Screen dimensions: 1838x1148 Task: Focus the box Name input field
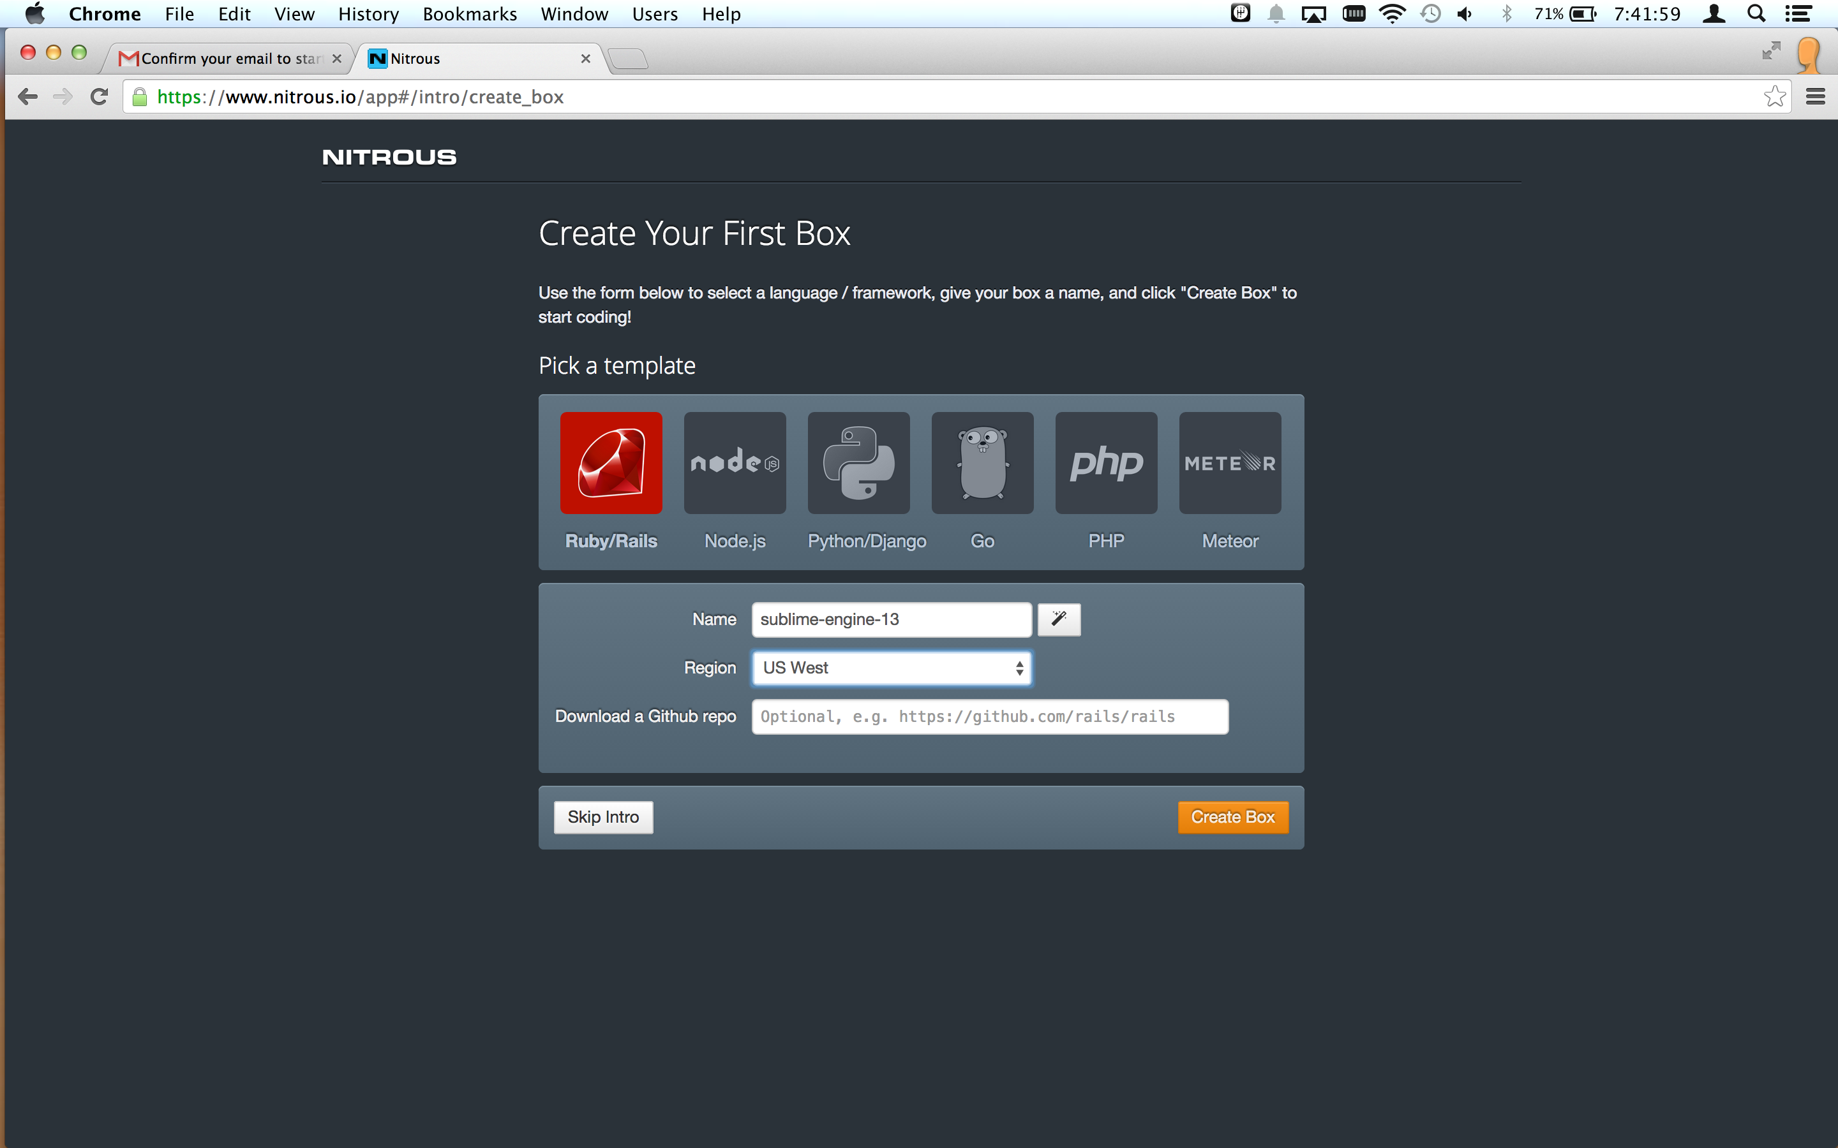pos(891,619)
